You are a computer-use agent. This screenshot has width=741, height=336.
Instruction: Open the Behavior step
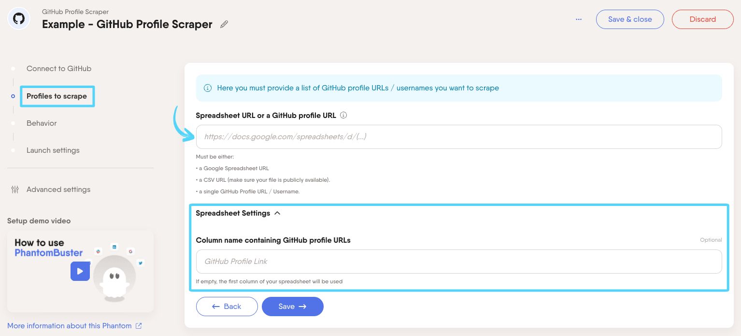[x=42, y=123]
